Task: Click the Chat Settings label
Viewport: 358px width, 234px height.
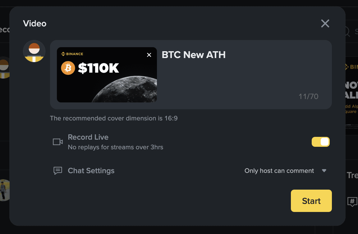Action: click(91, 171)
